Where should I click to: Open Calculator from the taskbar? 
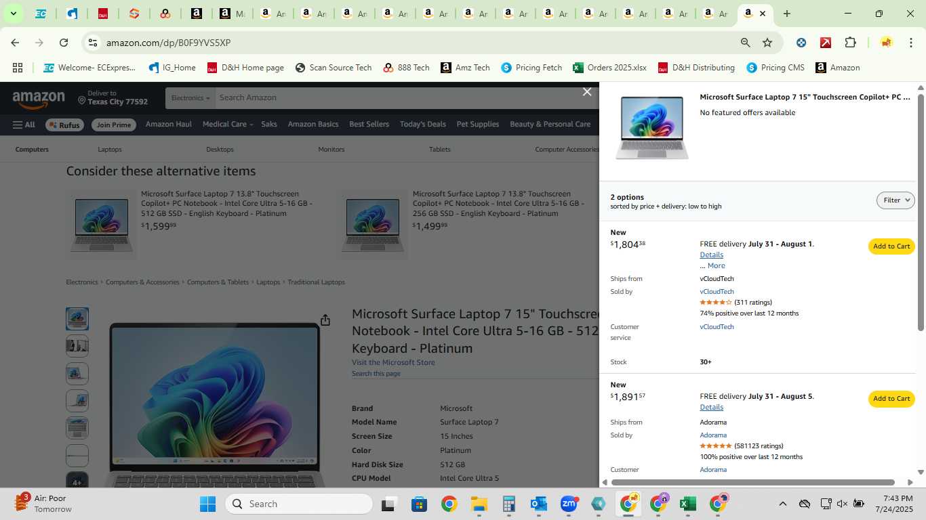(509, 504)
